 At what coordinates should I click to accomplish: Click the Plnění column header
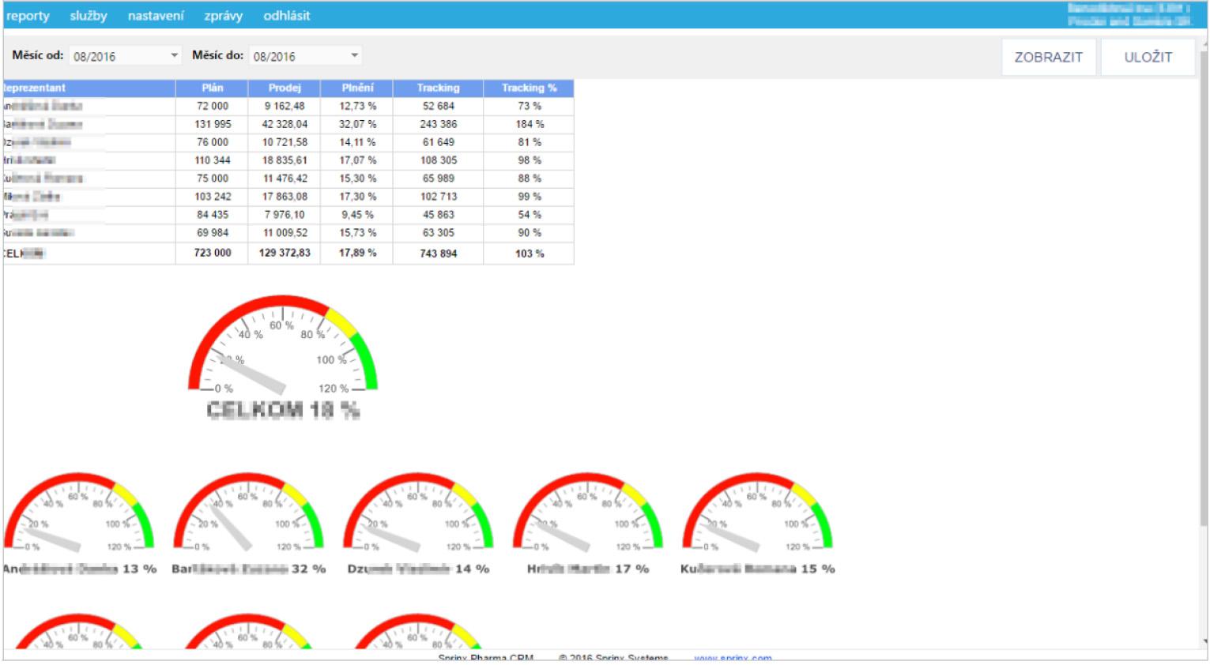[357, 88]
